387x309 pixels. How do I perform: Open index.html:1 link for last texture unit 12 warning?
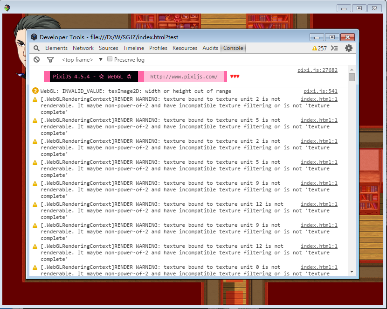tap(319, 246)
